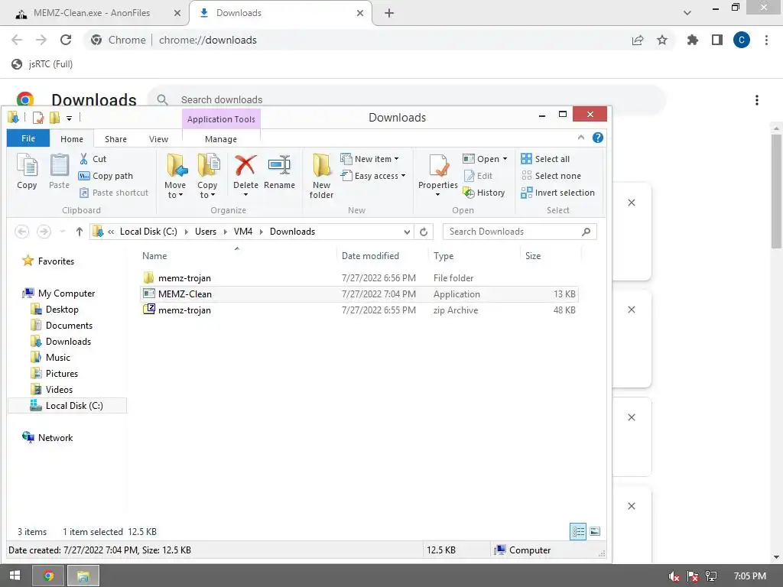This screenshot has height=587, width=783.
Task: Click the network tray icon
Action: point(712,576)
